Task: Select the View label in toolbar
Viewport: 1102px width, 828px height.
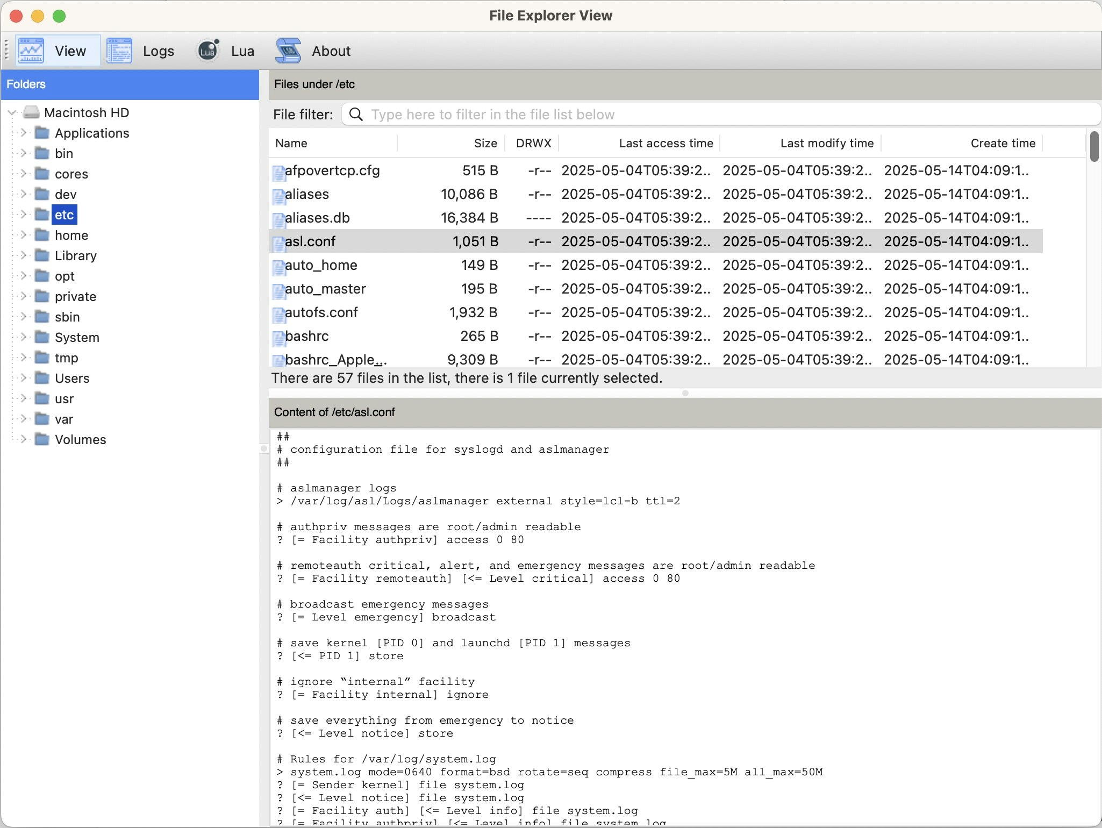Action: (70, 51)
